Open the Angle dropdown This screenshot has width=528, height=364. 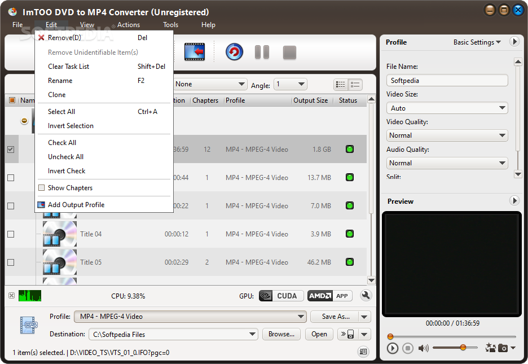291,84
